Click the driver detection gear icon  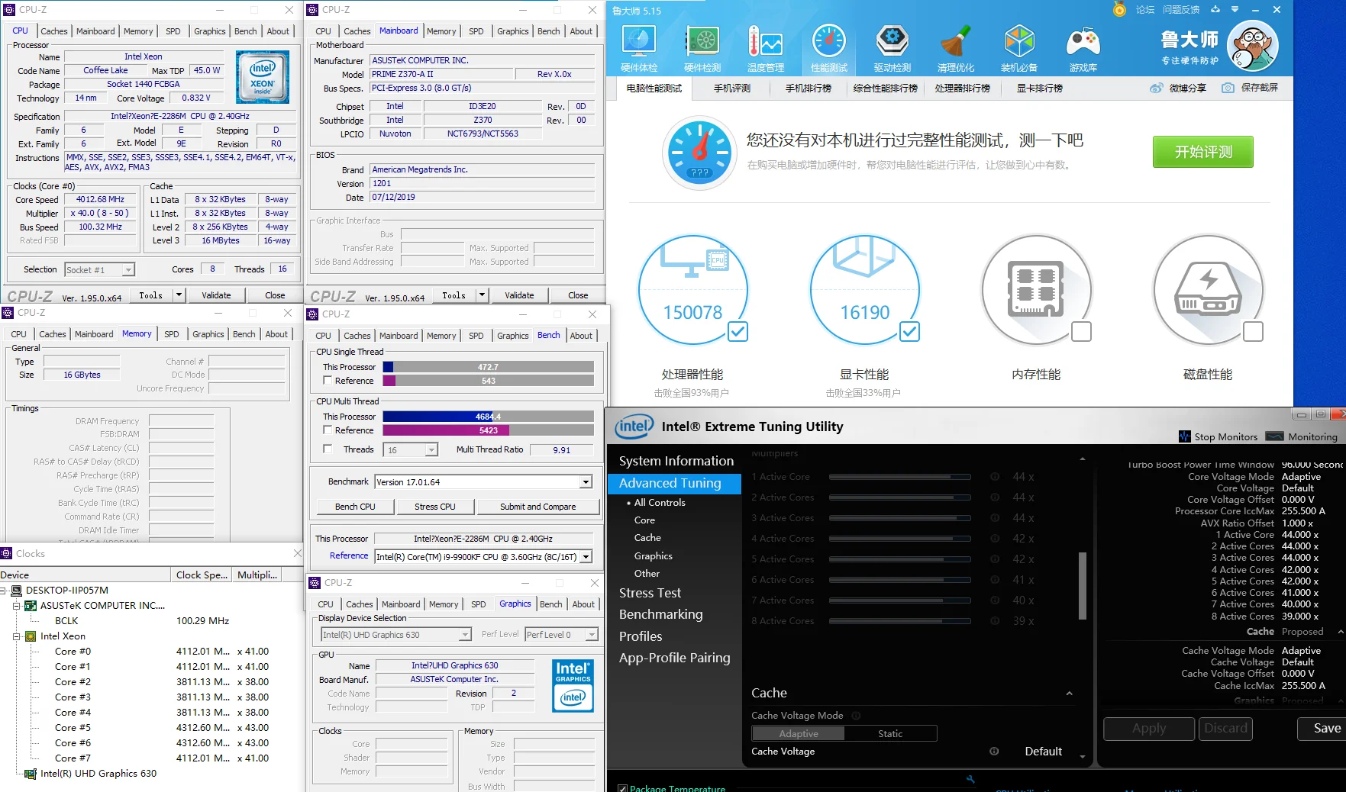coord(892,47)
